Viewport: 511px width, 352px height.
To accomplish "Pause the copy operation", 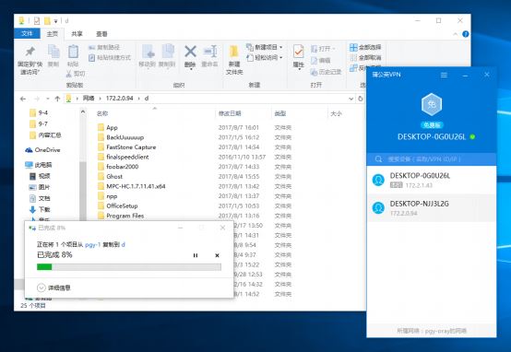I will coord(196,255).
